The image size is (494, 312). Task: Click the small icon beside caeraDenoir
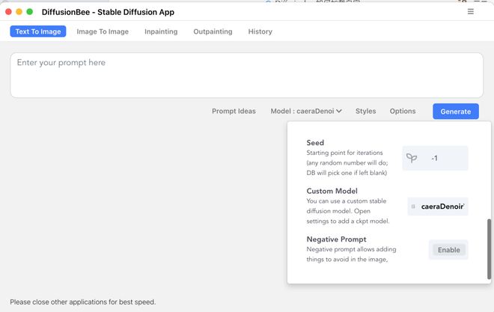click(x=413, y=207)
